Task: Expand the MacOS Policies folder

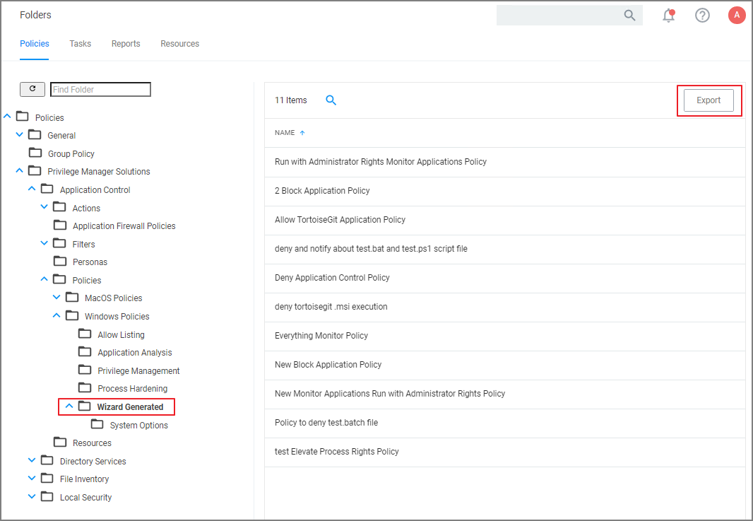Action: [57, 298]
